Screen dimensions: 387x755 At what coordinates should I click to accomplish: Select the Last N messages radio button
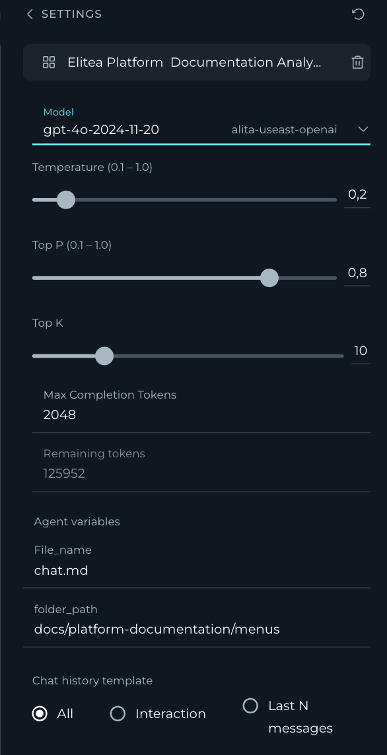click(250, 706)
